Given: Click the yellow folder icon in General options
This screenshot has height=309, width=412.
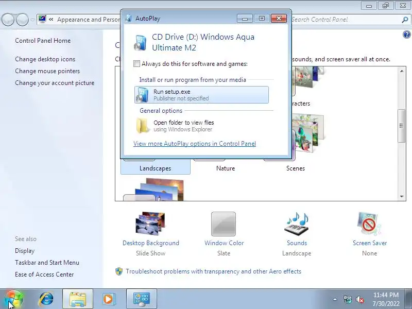Looking at the screenshot, I should point(143,126).
